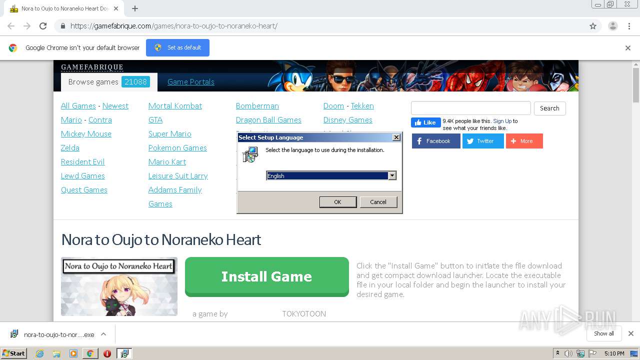The width and height of the screenshot is (640, 360).
Task: Open the Mortal Kombat link
Action: pyautogui.click(x=175, y=106)
